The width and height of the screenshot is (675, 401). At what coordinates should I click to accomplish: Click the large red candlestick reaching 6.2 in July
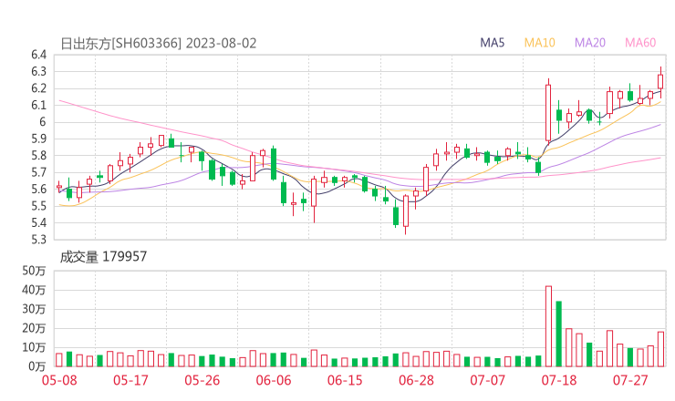(548, 113)
